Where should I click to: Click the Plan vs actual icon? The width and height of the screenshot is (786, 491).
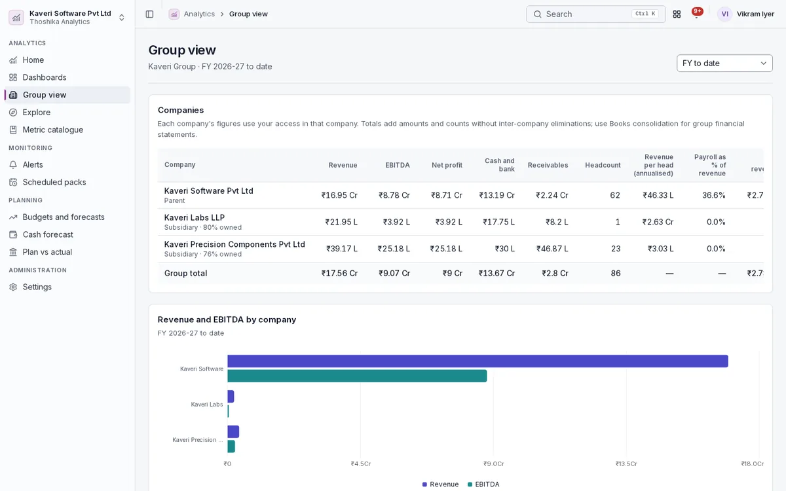(x=13, y=252)
